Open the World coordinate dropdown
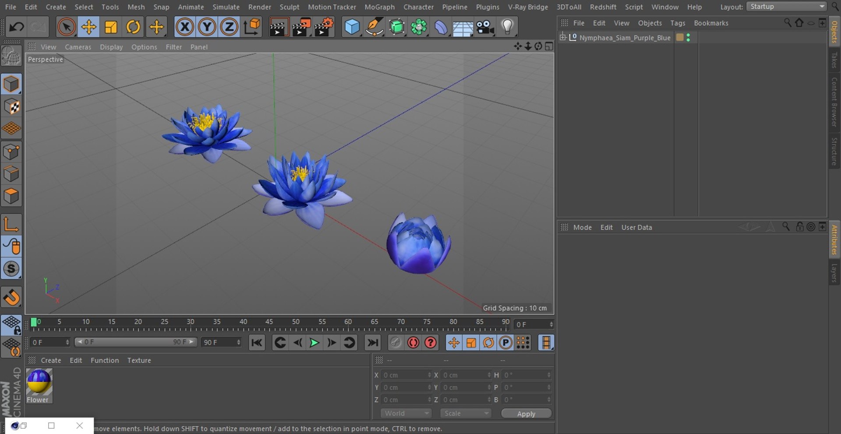 pyautogui.click(x=406, y=413)
